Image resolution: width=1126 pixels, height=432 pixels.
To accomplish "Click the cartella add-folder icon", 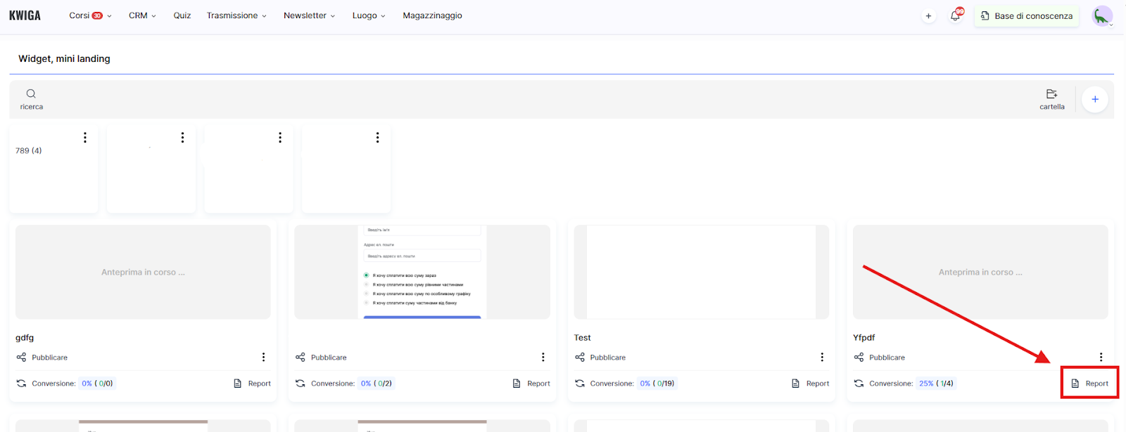I will pyautogui.click(x=1051, y=94).
